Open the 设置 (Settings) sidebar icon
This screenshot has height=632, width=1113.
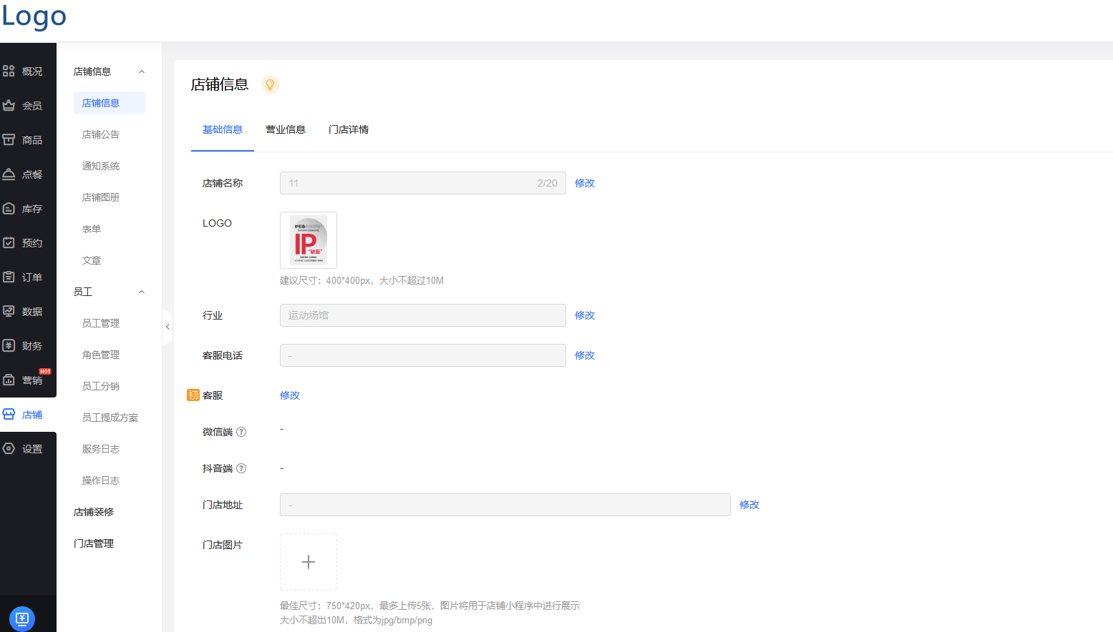click(x=28, y=448)
